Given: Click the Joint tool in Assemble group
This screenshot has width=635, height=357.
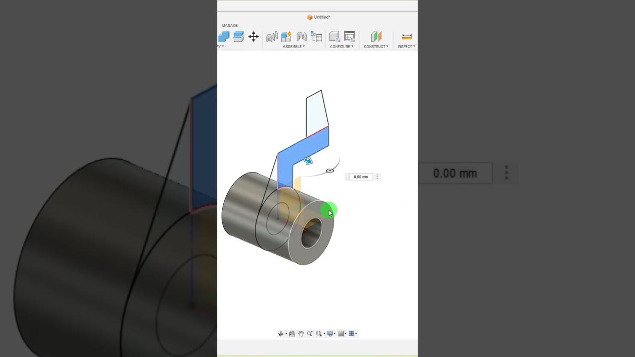Looking at the screenshot, I should pos(272,37).
